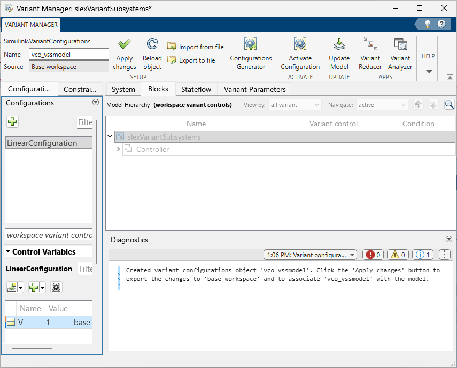Click Export to file
457x368 pixels.
[191, 60]
